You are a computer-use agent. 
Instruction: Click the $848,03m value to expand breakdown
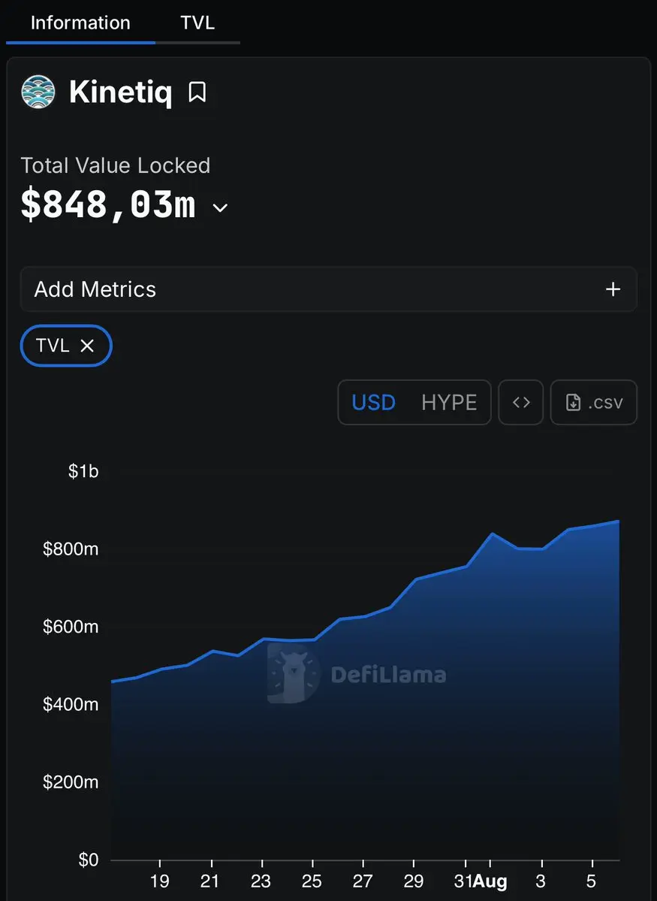click(x=109, y=204)
